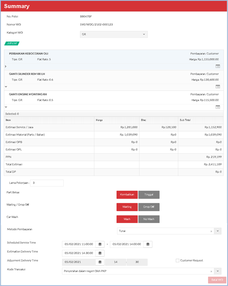
Task: Open the Kategori WO dropdown
Action: point(114,34)
